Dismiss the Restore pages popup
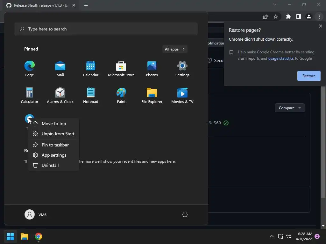Image resolution: width=326 pixels, height=244 pixels. coord(320,26)
